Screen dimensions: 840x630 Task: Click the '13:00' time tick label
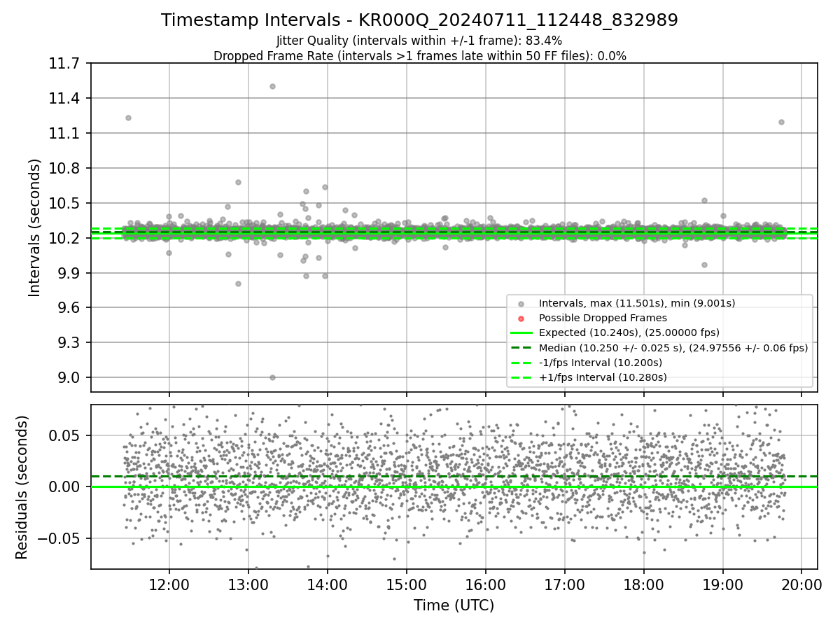tap(248, 583)
